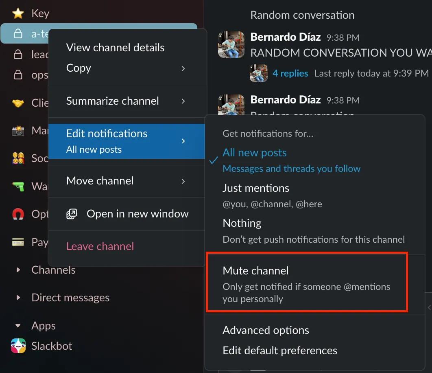The height and width of the screenshot is (373, 432).
Task: Click the credit card emoji section icon
Action: [x=18, y=242]
